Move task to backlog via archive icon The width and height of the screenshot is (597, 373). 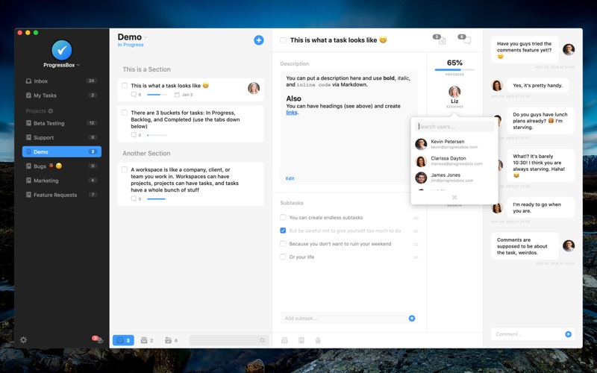point(284,340)
